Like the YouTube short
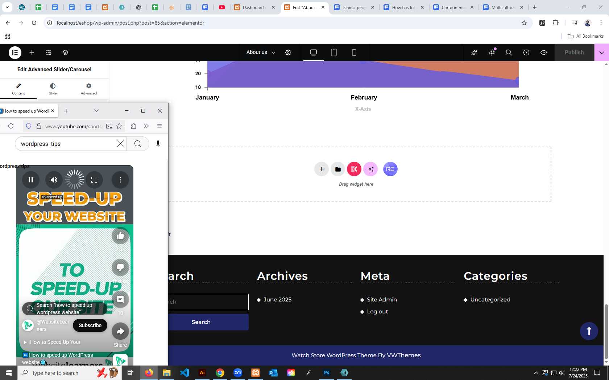609x380 pixels. 120,236
